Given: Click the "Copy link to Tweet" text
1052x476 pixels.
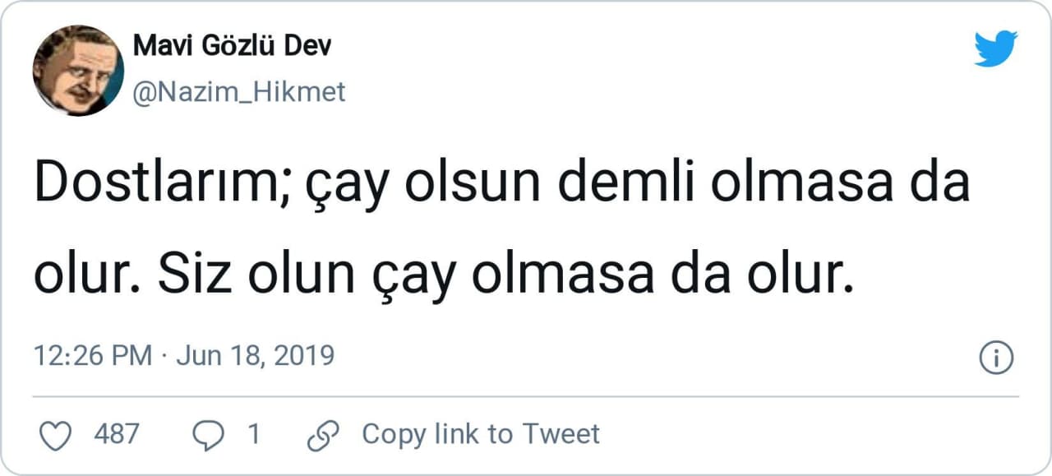Looking at the screenshot, I should (x=481, y=434).
